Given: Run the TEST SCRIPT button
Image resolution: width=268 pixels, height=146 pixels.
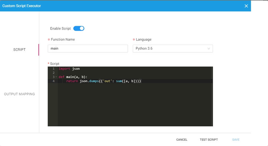Looking at the screenshot, I should point(209,139).
